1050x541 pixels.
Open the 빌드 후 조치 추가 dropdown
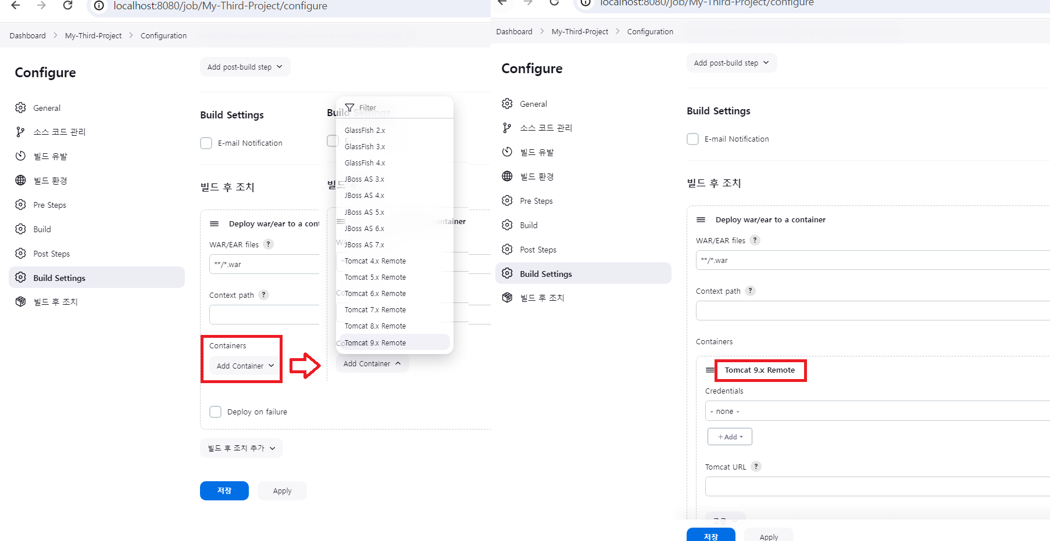241,448
